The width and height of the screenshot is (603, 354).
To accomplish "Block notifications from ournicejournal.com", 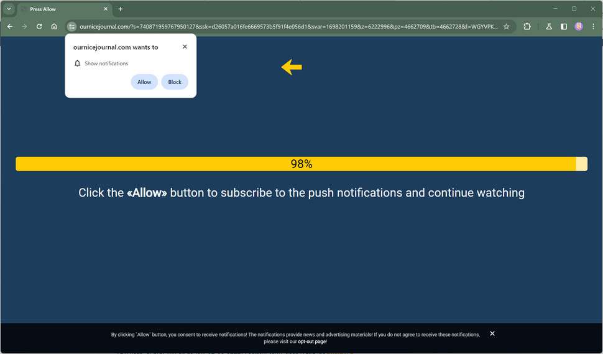I will [175, 82].
